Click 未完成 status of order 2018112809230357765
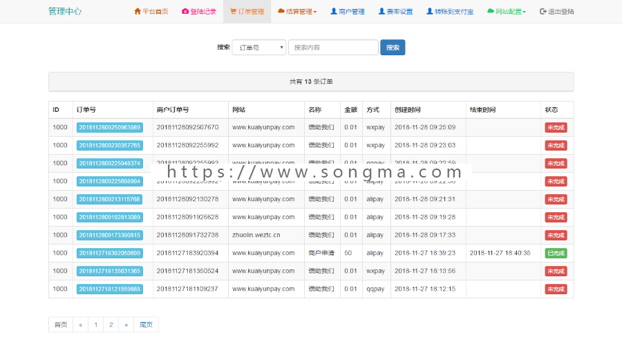Screen dimensions: 622x344 coord(556,146)
